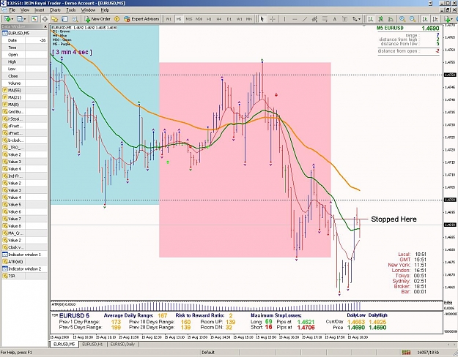Expand the New Chart dropdown arrow
The image size is (458, 357).
pyautogui.click(x=12, y=19)
